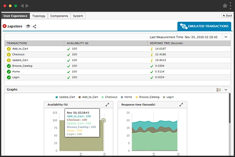Click the info icon beside 19.8415

(152, 60)
